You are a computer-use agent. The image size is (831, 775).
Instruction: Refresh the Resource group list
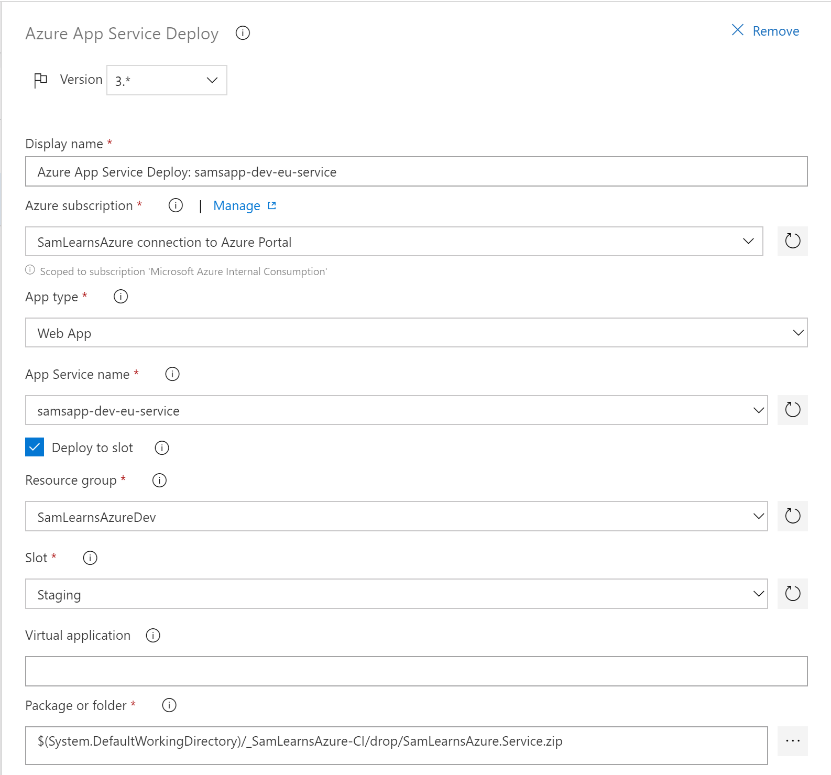coord(792,516)
